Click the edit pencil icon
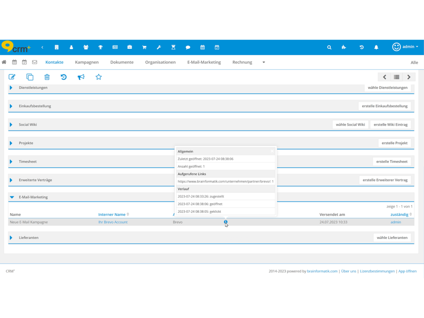 click(x=12, y=77)
